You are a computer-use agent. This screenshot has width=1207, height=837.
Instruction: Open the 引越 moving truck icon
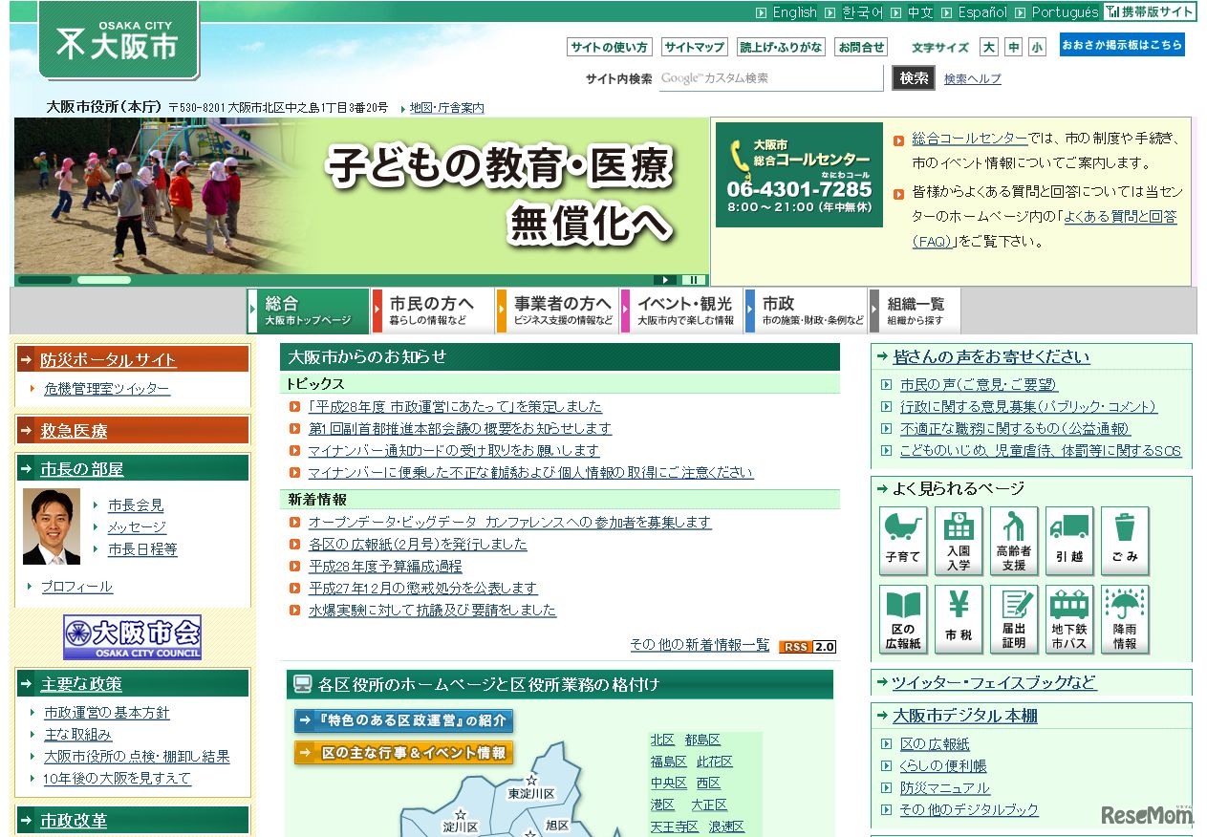click(x=1069, y=541)
